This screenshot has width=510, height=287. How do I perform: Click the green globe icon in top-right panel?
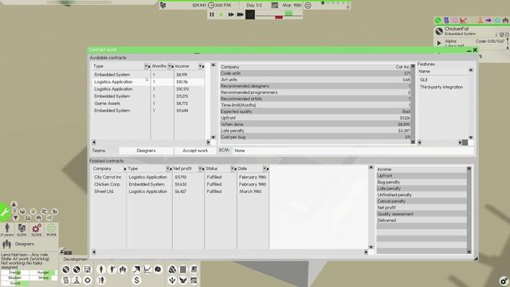point(437,20)
